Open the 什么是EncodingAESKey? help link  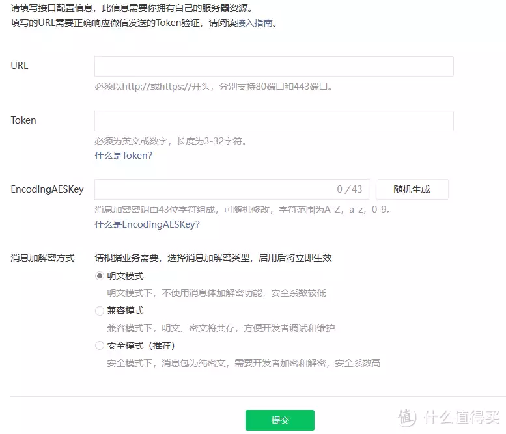point(147,224)
